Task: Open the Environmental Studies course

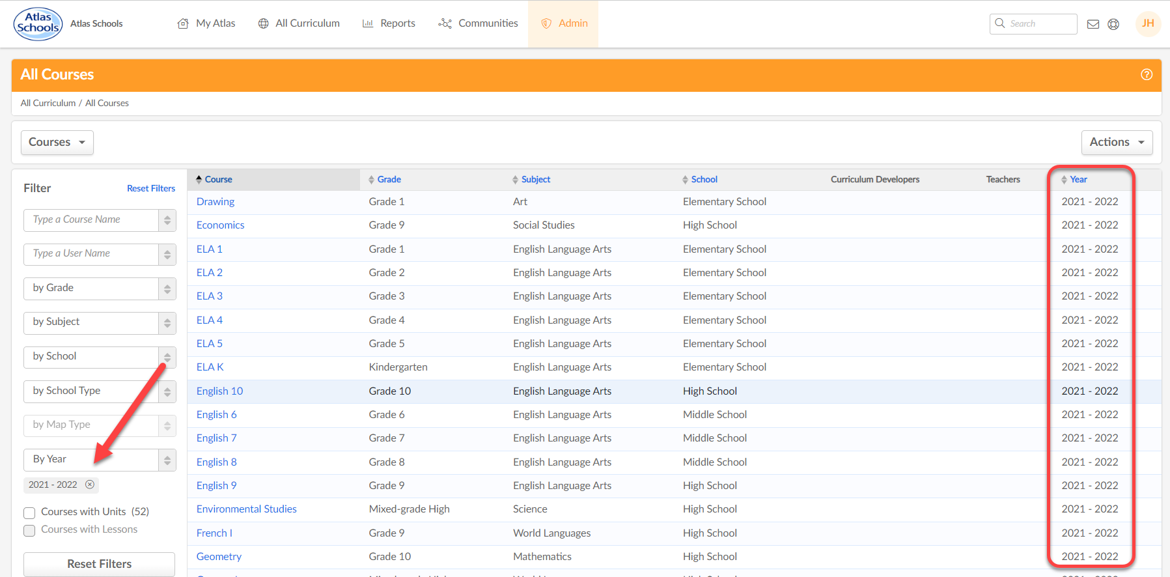Action: (x=247, y=509)
